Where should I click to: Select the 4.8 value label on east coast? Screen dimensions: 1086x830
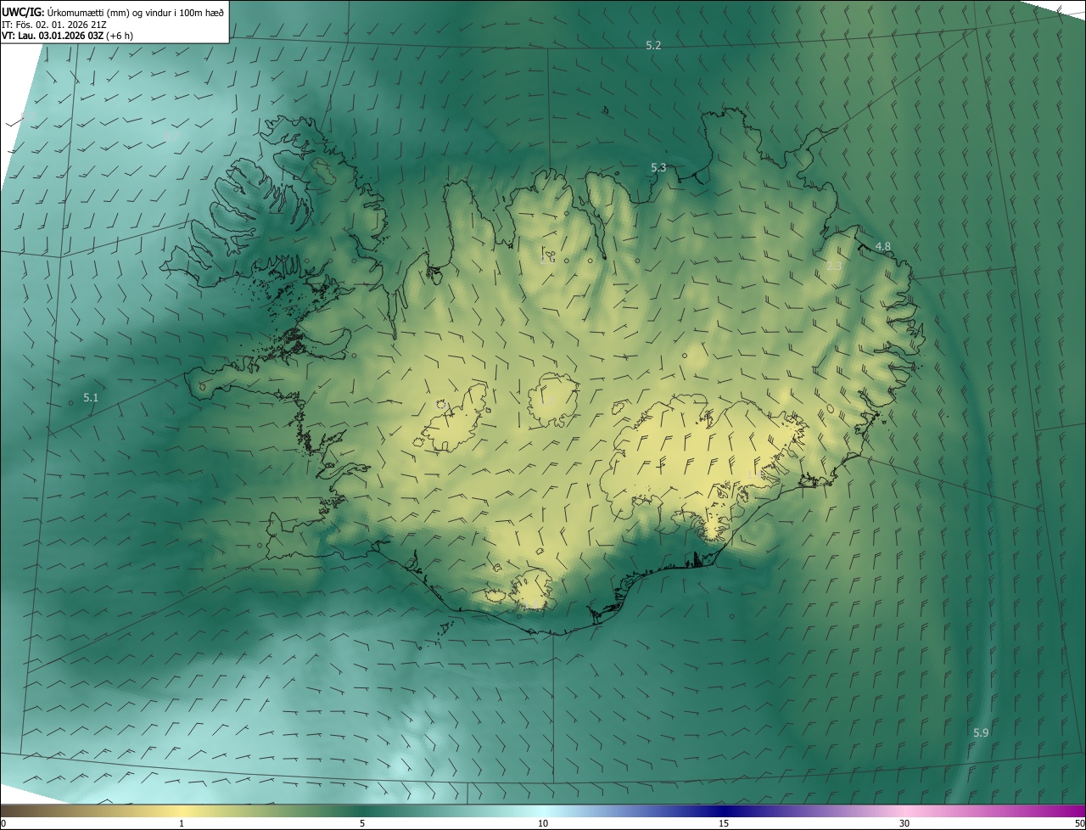pyautogui.click(x=882, y=247)
